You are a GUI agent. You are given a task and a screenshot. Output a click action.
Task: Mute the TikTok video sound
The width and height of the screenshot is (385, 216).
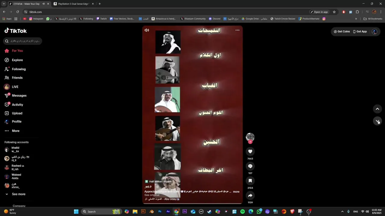point(147,30)
